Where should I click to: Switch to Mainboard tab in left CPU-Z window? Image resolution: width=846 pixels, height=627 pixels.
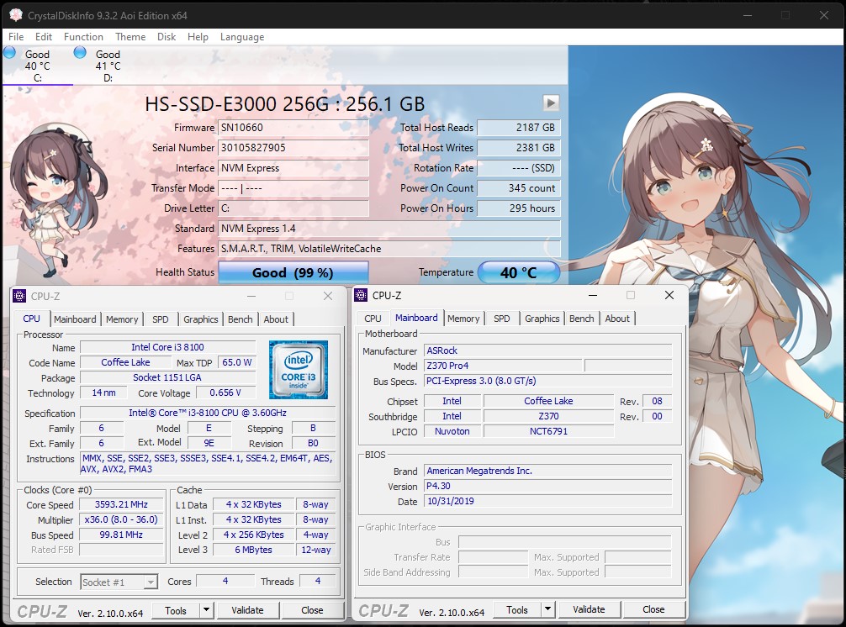(75, 319)
